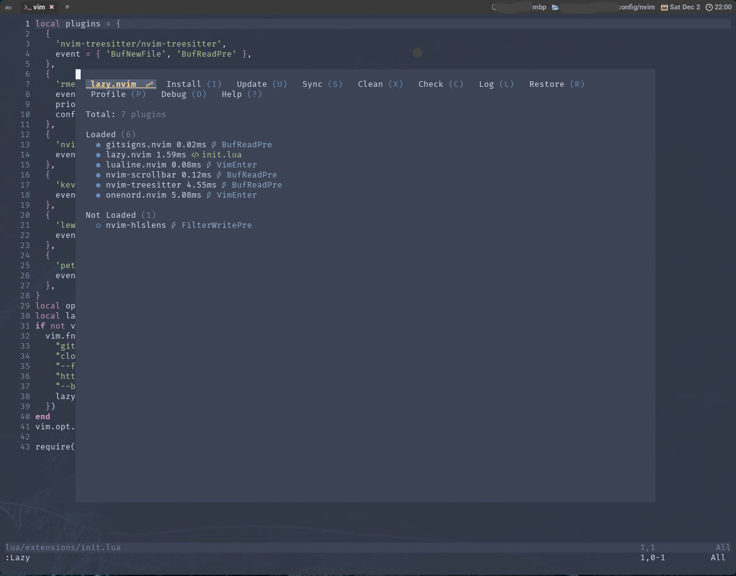Click the BufReadPre label on nvim-scrollbar row
Viewport: 736px width, 576px height.
[x=251, y=175]
